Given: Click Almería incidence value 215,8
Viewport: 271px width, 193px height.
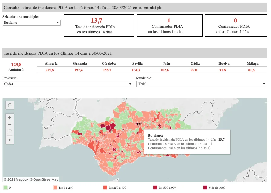Looking at the screenshot, I should pos(49,70).
